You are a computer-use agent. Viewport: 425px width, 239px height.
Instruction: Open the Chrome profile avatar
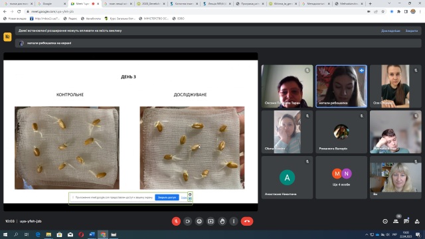(413, 12)
